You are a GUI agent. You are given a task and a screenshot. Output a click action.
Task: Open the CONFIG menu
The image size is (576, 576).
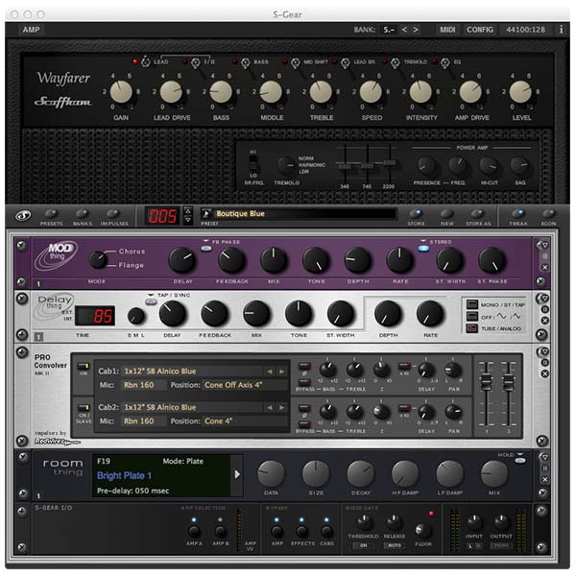click(x=480, y=30)
